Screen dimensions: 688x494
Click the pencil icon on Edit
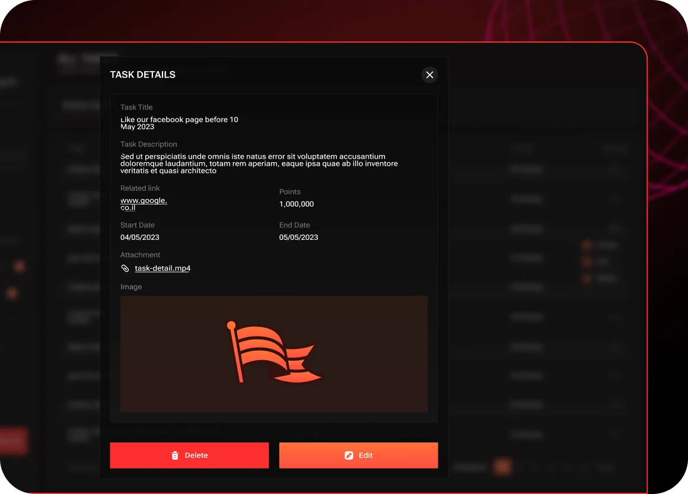[349, 455]
